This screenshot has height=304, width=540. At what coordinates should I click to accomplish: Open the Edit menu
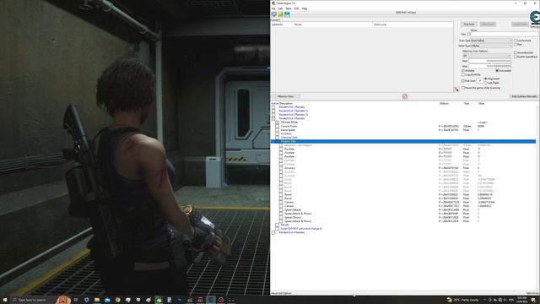point(280,8)
